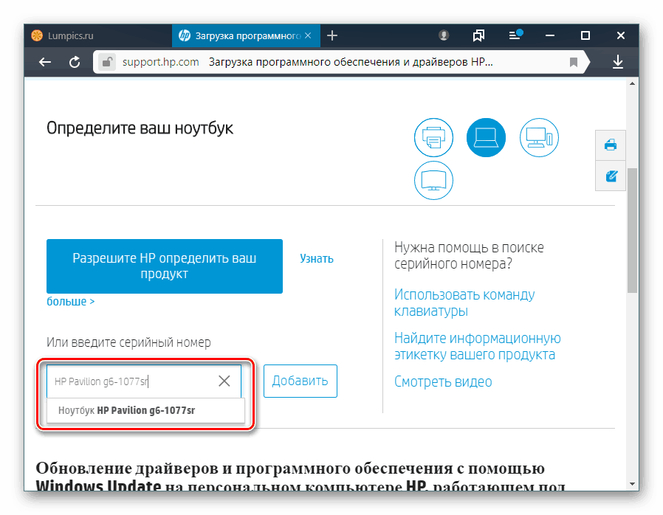The height and width of the screenshot is (515, 663).
Task: Select the desktop computer category icon
Action: pos(539,138)
